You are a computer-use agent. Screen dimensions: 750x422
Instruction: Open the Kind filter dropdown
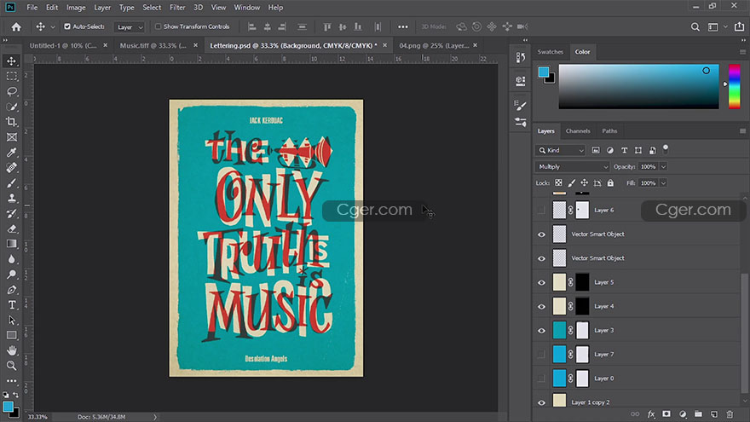[561, 150]
